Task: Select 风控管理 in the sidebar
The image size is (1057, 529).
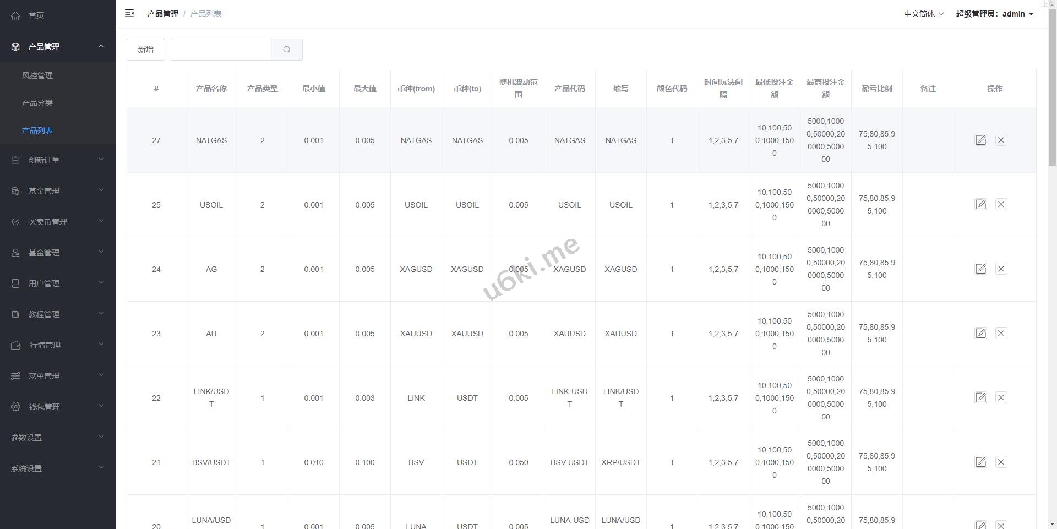Action: (37, 75)
